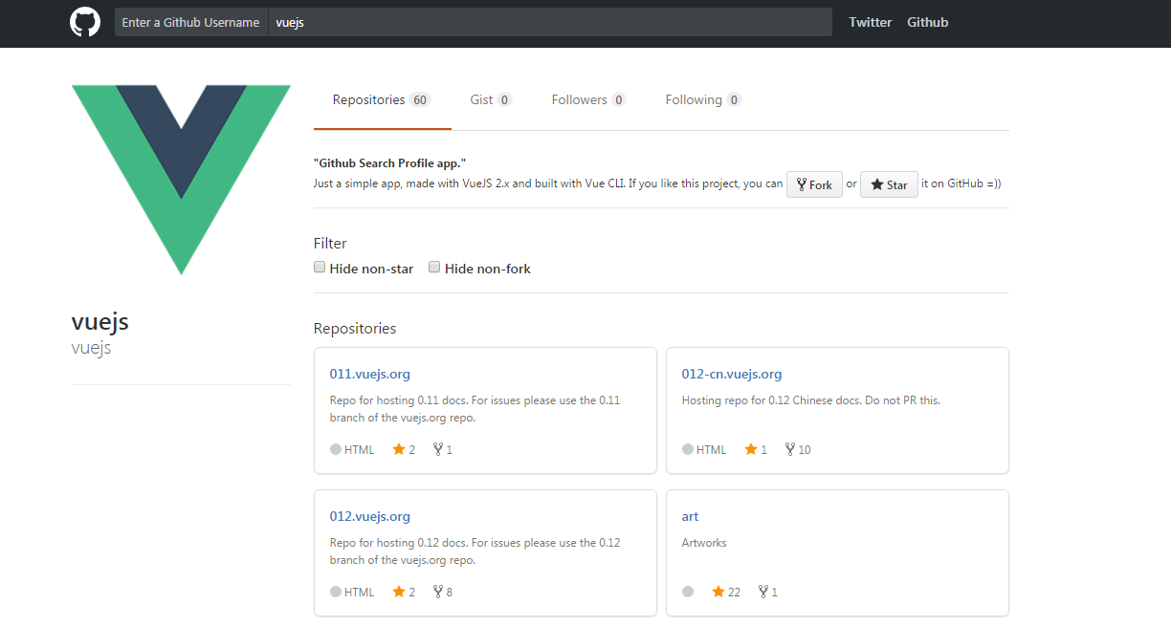
Task: Click the bold vuejs profile name
Action: point(100,321)
